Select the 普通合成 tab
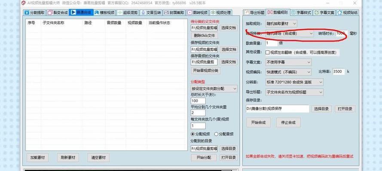Screen dimensions: 382x171 tap(81, 12)
